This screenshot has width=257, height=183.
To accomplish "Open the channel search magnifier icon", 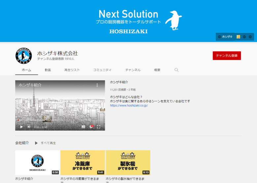I will (176, 70).
